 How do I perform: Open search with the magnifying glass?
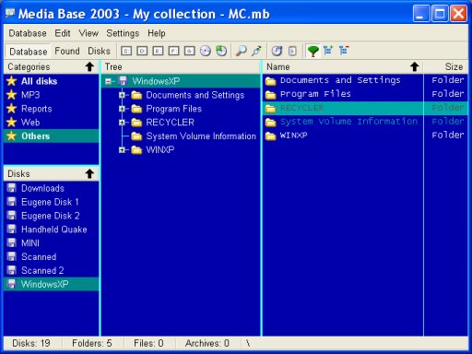tap(241, 51)
